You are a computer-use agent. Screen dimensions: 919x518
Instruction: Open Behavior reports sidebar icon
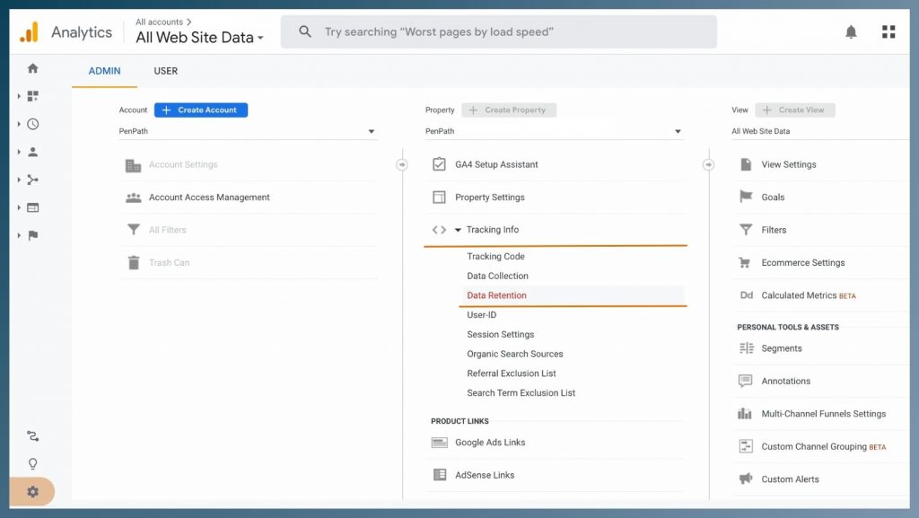(33, 207)
